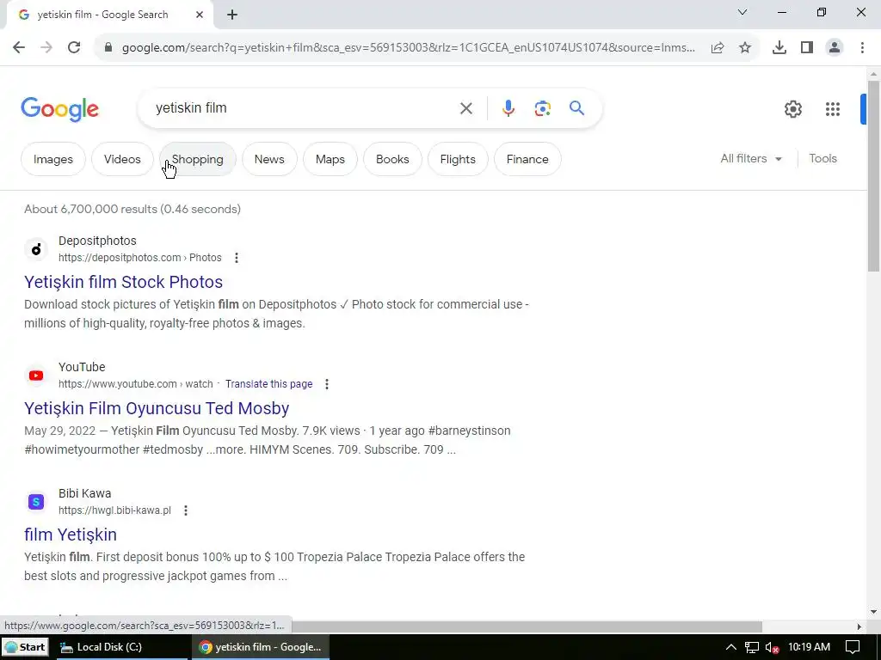881x660 pixels.
Task: Go to Google homepage logo
Action: [59, 109]
